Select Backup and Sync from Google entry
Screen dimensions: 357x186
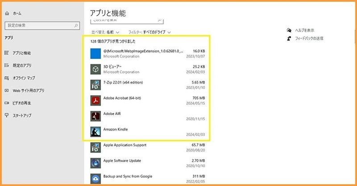(128, 177)
